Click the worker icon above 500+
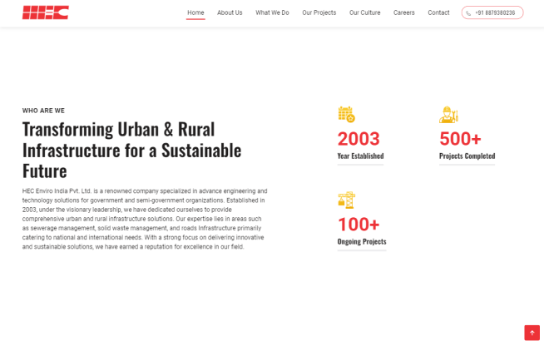Screen dimensions: 544x341 click(448, 115)
